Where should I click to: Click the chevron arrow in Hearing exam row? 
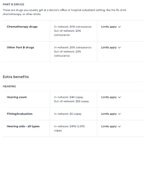(119, 97)
